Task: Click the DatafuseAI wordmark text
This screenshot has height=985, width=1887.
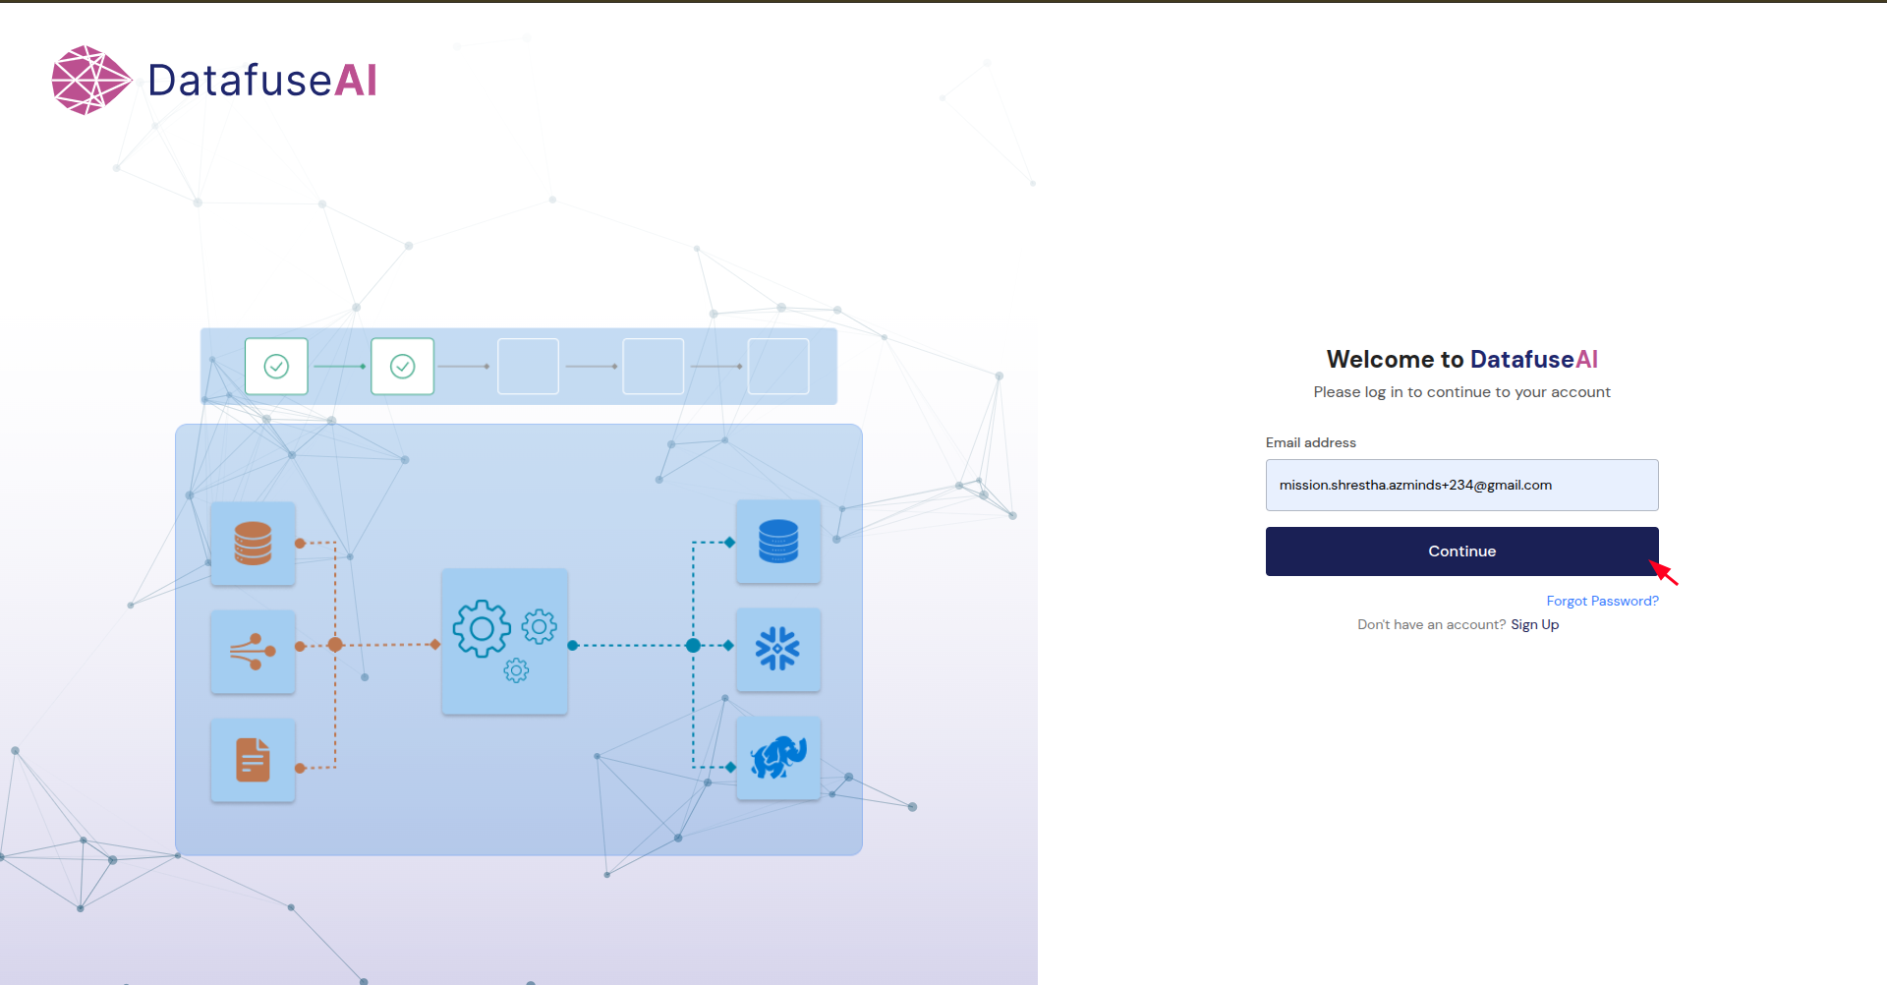Action: (261, 81)
